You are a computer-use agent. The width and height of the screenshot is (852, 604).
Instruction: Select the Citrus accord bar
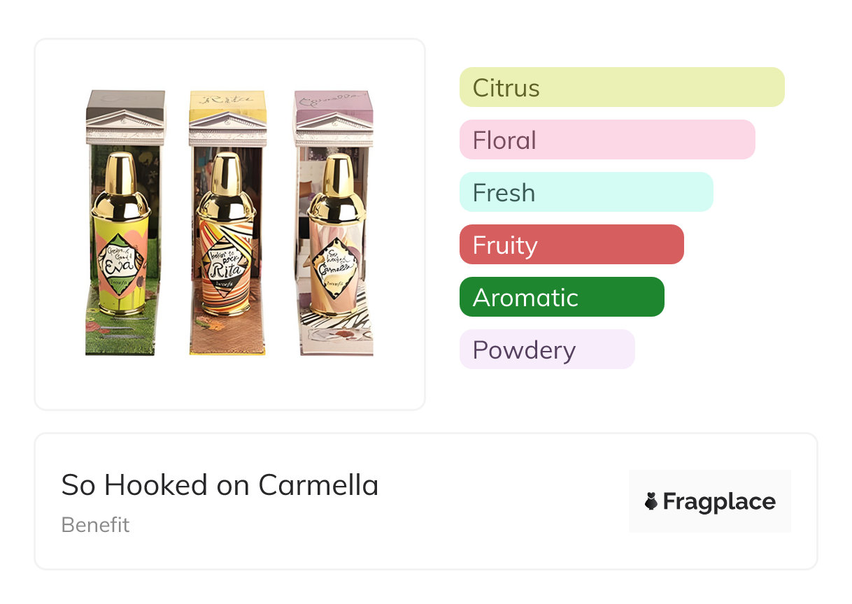click(x=621, y=87)
